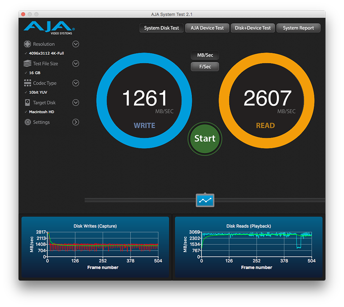Click the Target Disk drive icon

tap(28, 102)
